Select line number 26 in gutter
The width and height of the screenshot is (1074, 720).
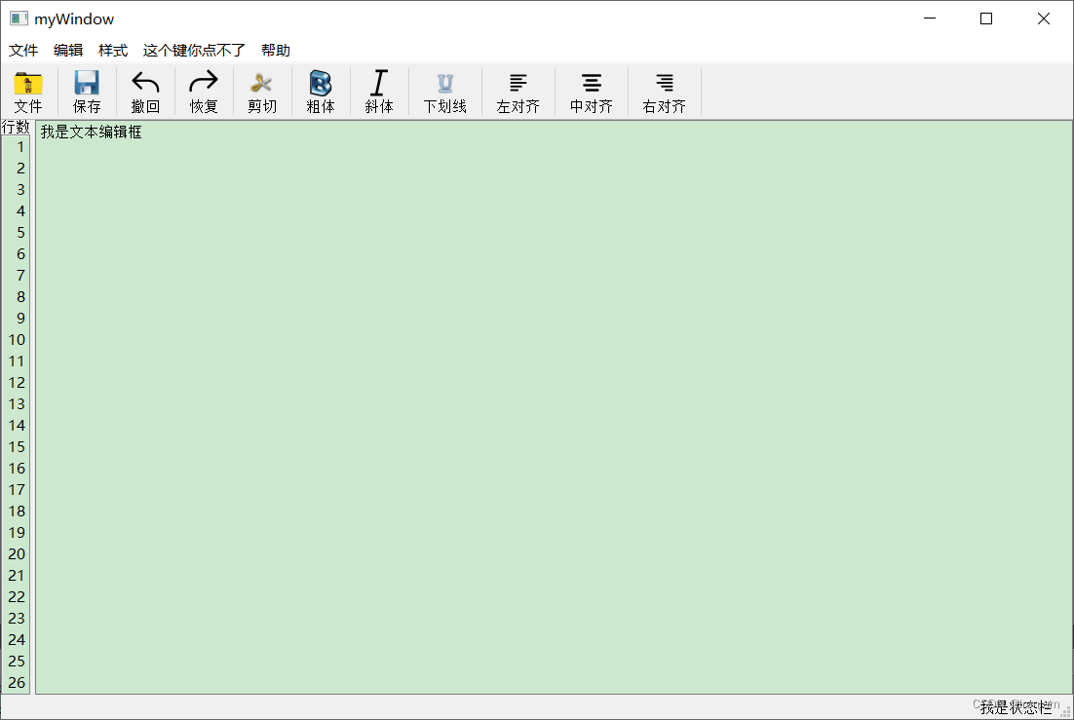click(x=17, y=682)
